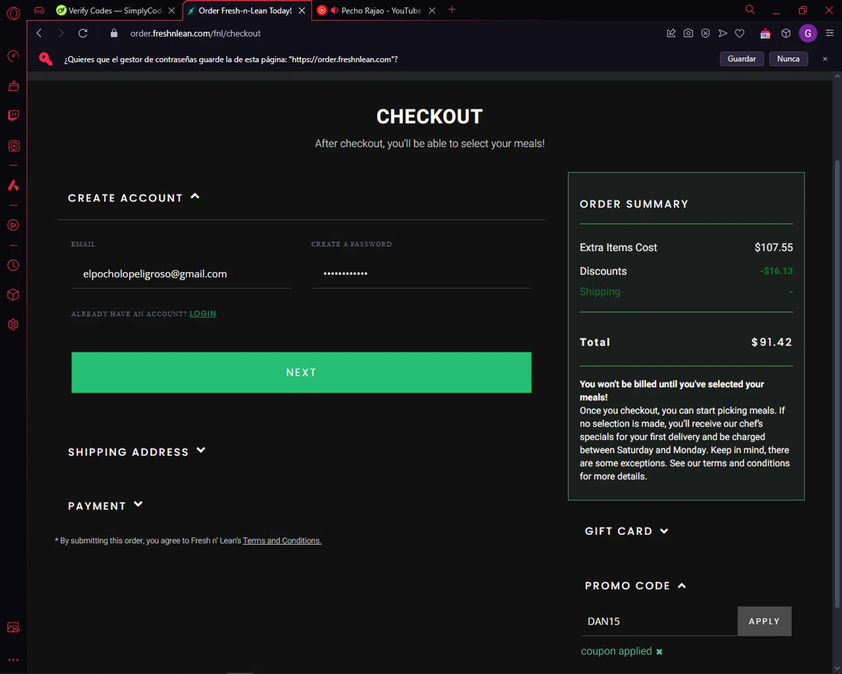Click the pencil-and-page icon in the address bar
The height and width of the screenshot is (674, 842).
pos(671,33)
